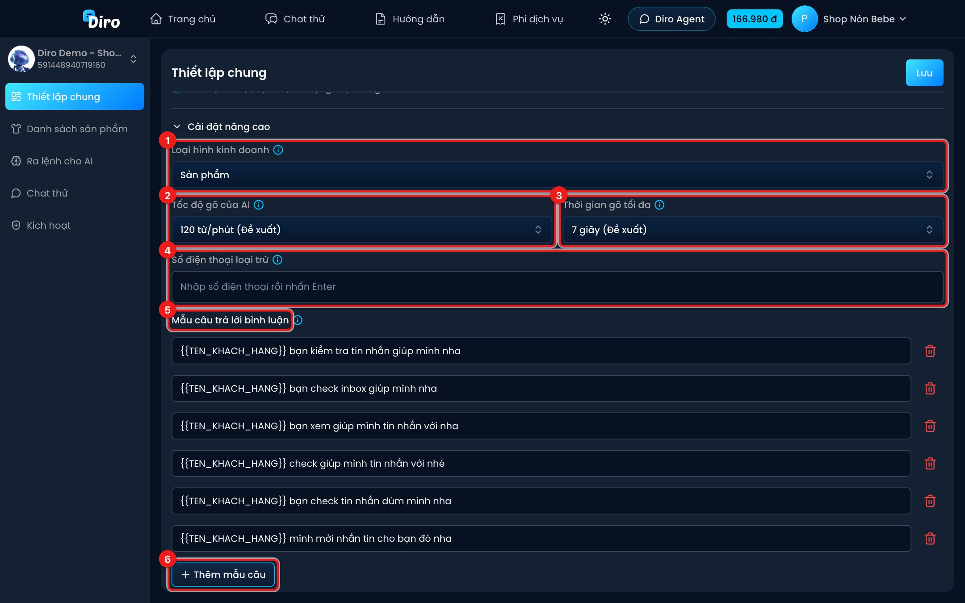Edit the 'bạn check inbox giúp mình nha' field
The height and width of the screenshot is (603, 965).
point(541,389)
